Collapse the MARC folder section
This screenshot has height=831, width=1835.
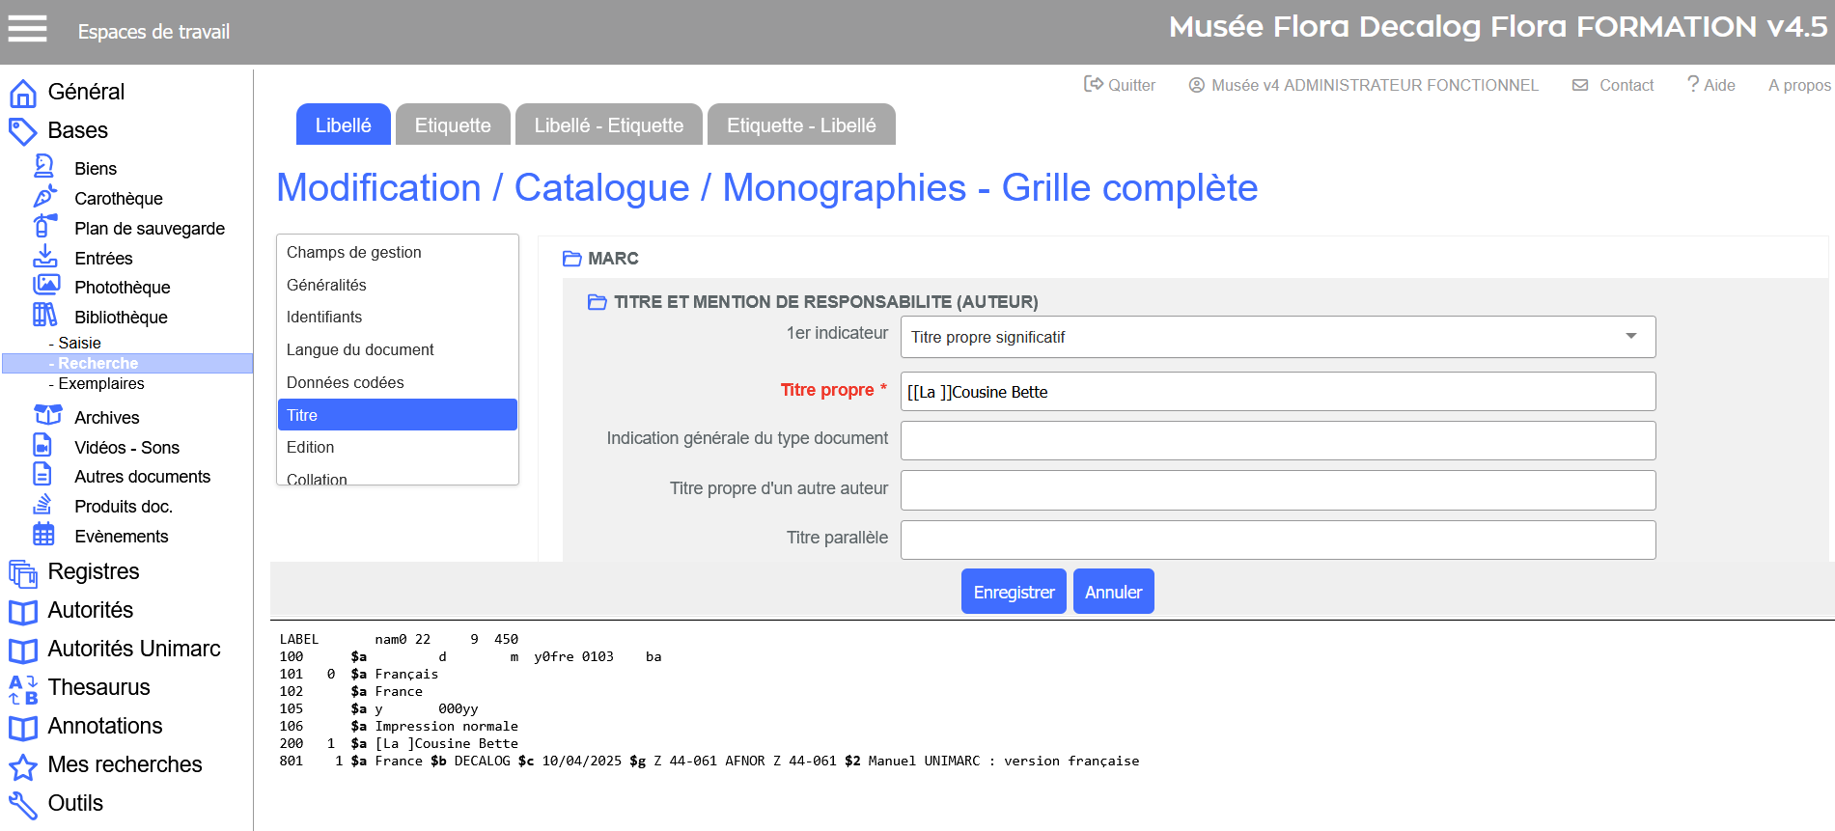(x=572, y=259)
